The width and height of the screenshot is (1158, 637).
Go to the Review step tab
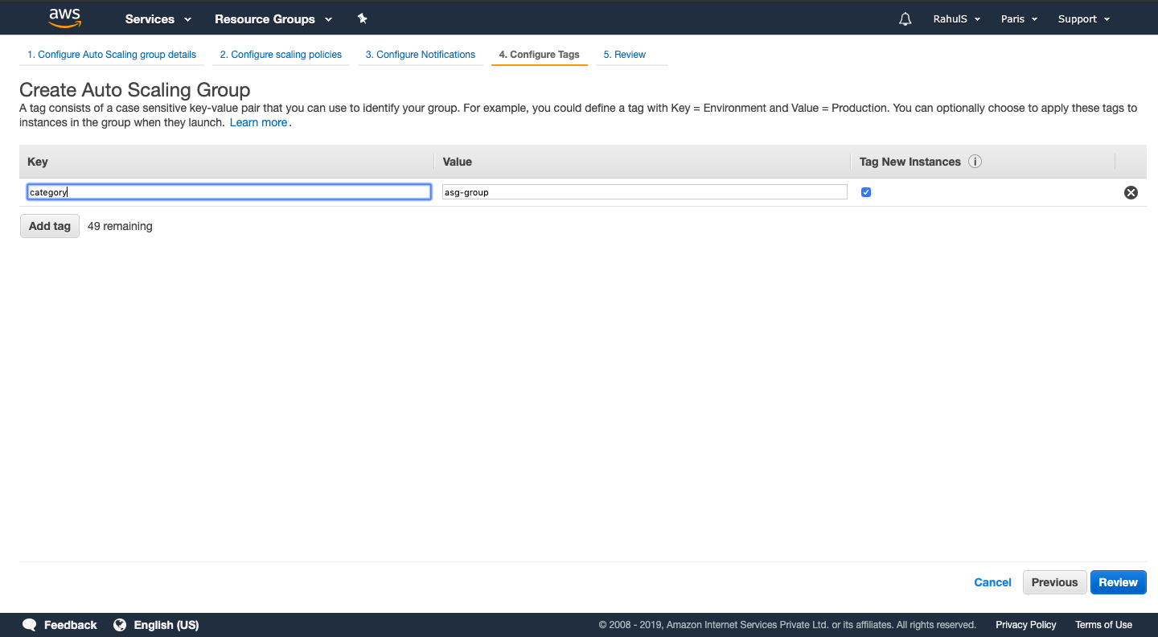pyautogui.click(x=624, y=54)
